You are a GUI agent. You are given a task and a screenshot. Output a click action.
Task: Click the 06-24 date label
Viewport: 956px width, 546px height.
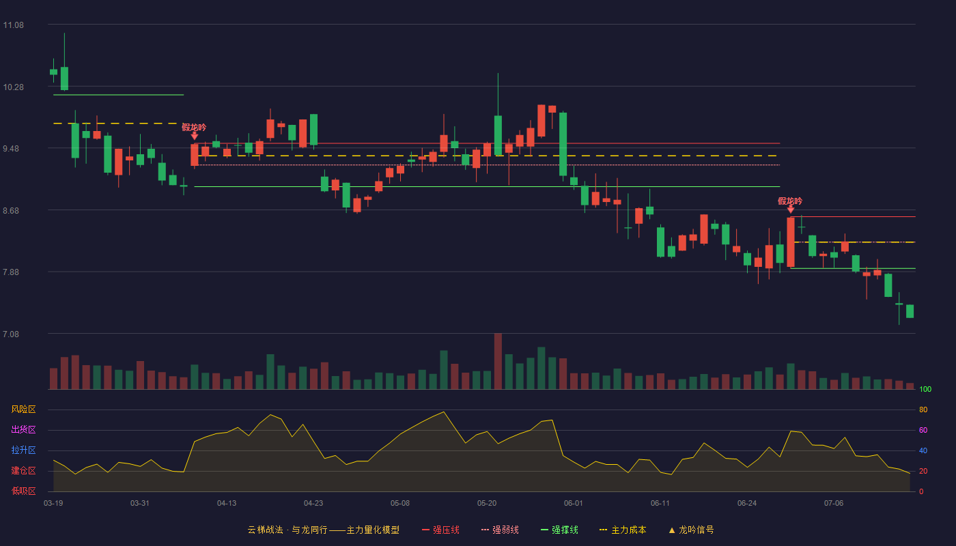[x=747, y=503]
